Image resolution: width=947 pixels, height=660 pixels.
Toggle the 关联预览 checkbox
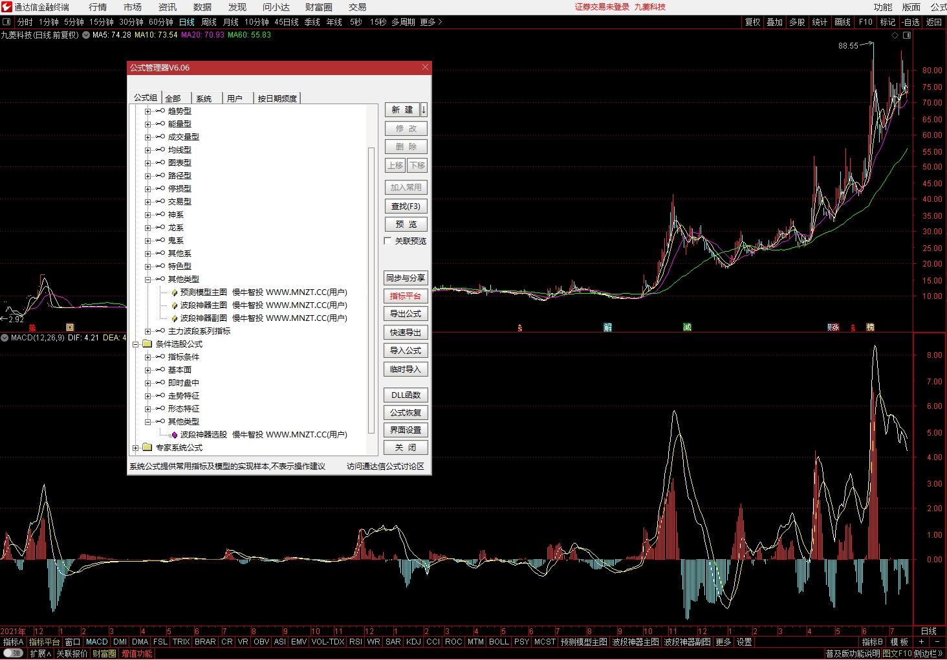[x=387, y=241]
